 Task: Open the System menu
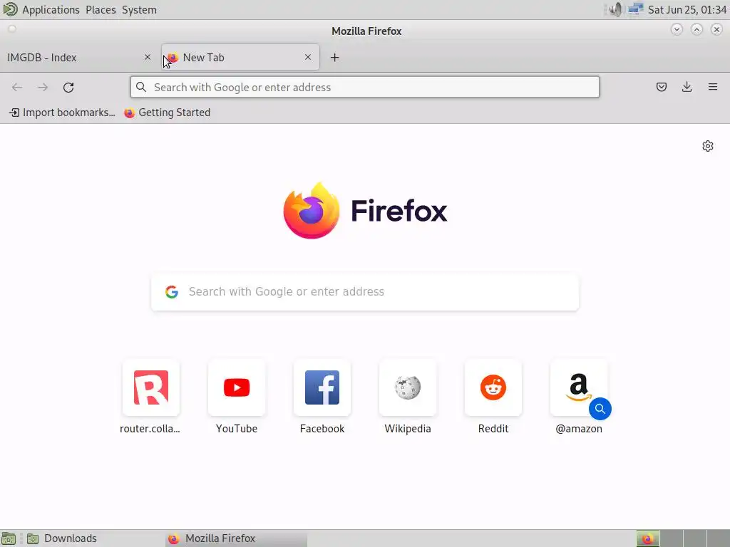(x=139, y=10)
